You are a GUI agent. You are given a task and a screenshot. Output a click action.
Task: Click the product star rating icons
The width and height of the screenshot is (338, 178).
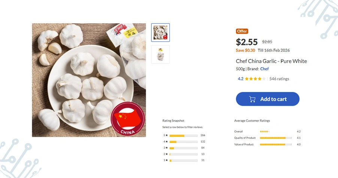pos(255,79)
